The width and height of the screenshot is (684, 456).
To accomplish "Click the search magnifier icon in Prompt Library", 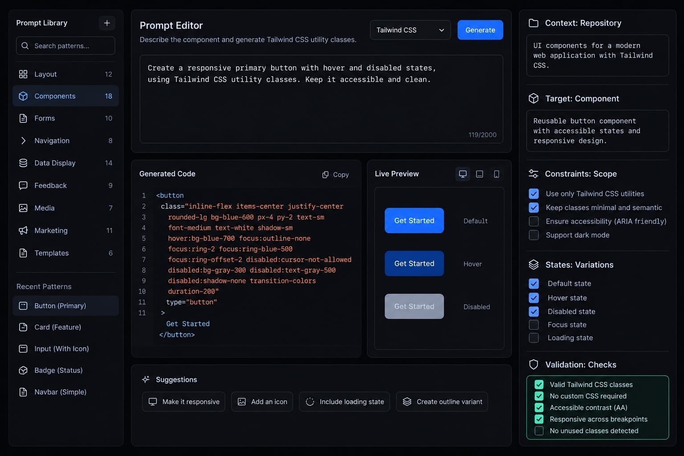I will 25,46.
